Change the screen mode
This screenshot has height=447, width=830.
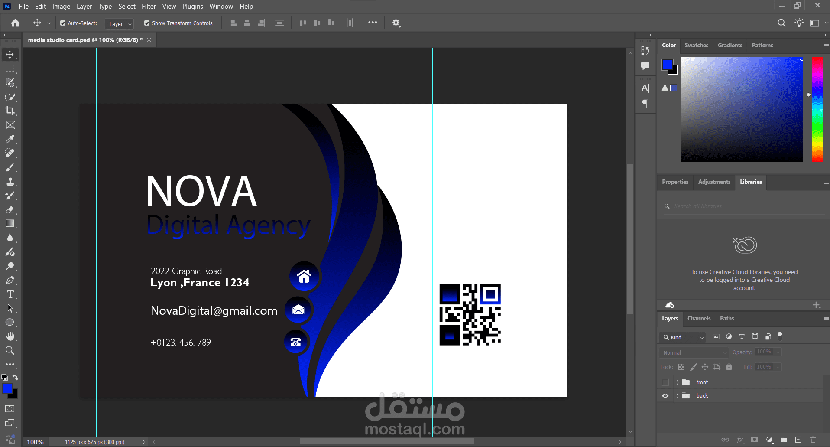coord(10,423)
